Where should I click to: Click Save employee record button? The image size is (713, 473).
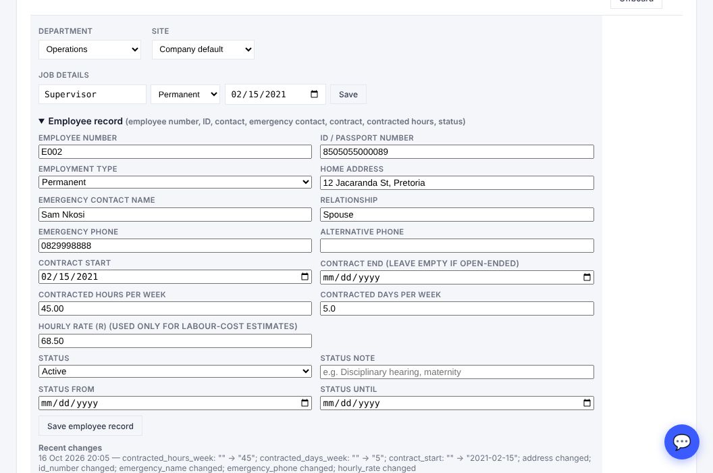coord(90,426)
